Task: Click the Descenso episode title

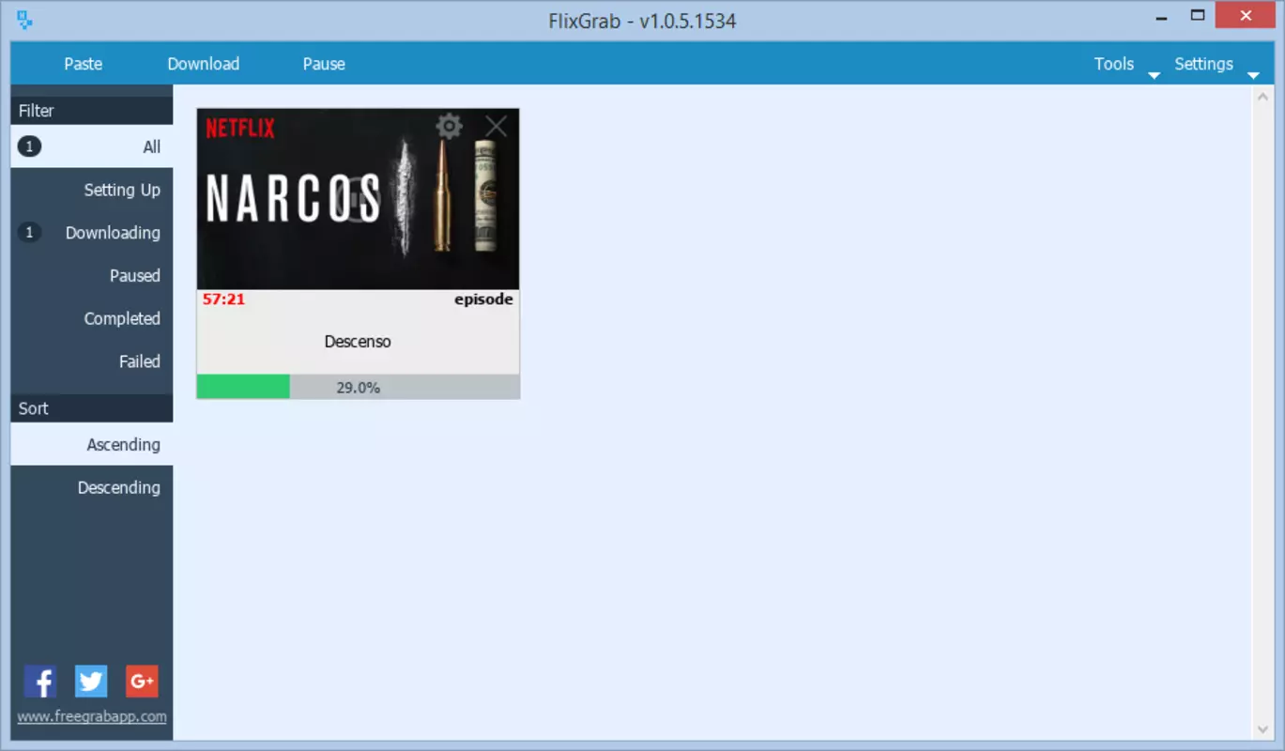Action: (x=358, y=342)
